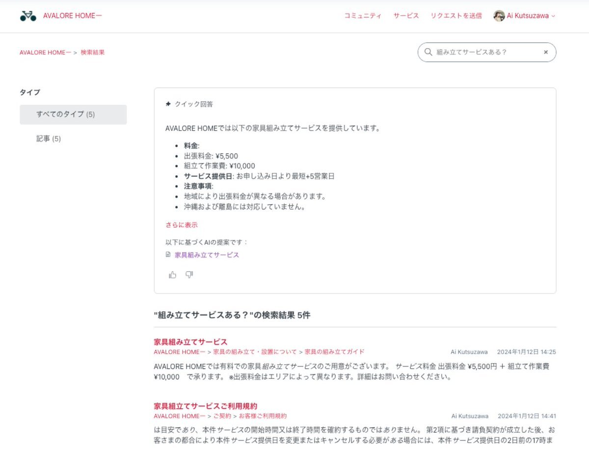Click the magnifier icon in search box

[x=428, y=52]
